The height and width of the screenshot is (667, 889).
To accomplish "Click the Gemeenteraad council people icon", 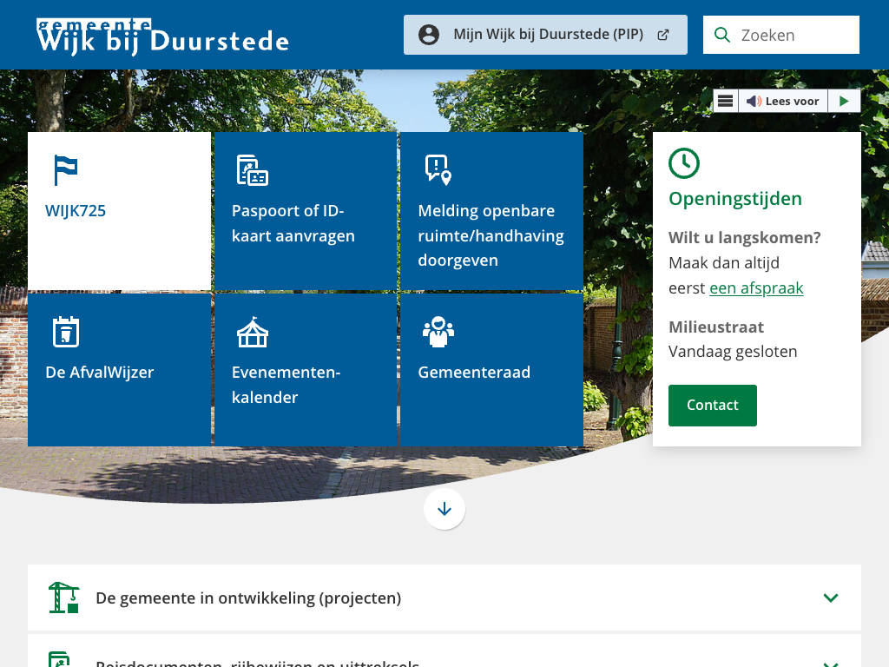I will click(x=438, y=332).
